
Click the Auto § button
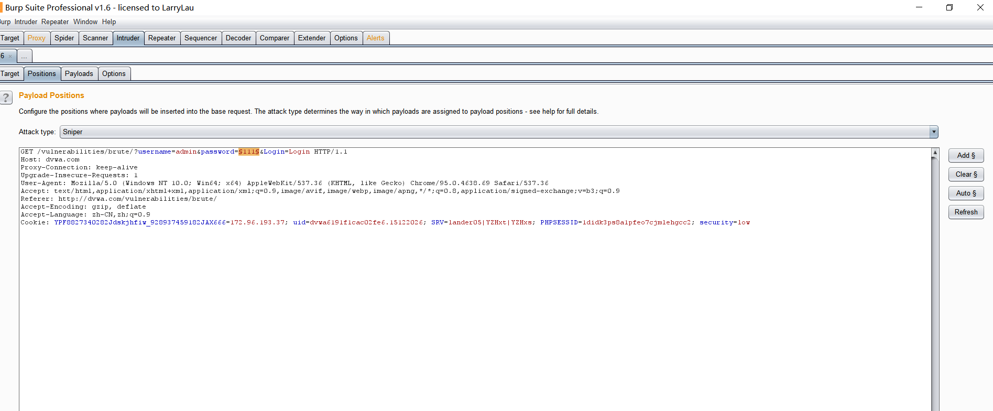point(966,193)
